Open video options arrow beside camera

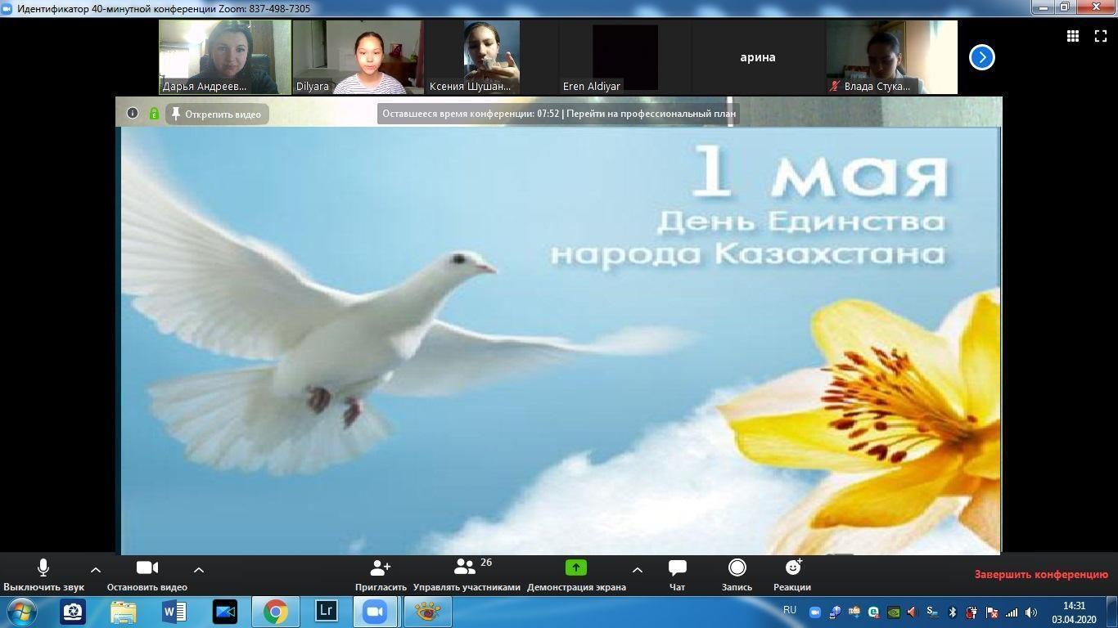pyautogui.click(x=198, y=570)
